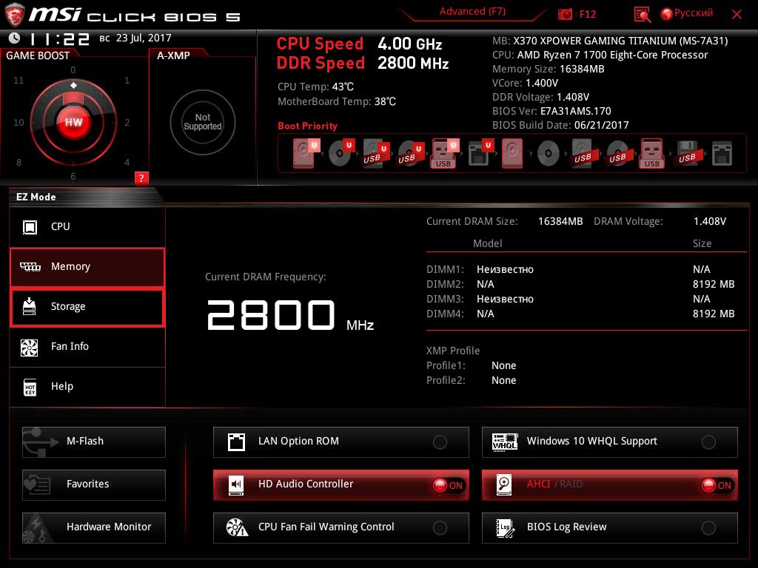The height and width of the screenshot is (568, 758).
Task: Click the F12 screenshot camera icon
Action: click(x=565, y=14)
